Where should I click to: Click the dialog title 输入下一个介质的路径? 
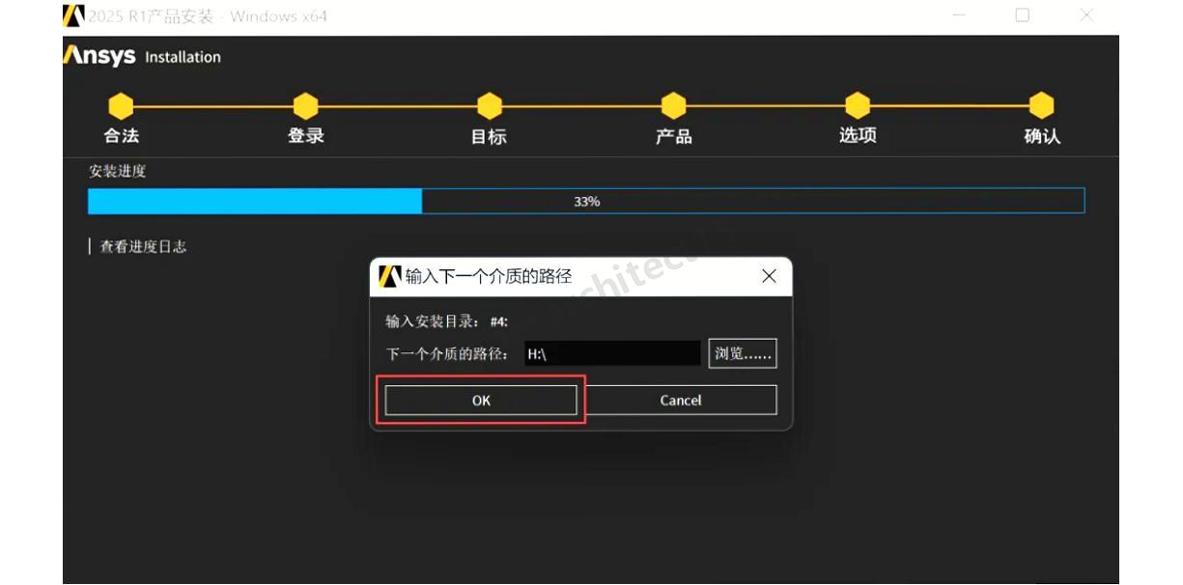point(489,276)
